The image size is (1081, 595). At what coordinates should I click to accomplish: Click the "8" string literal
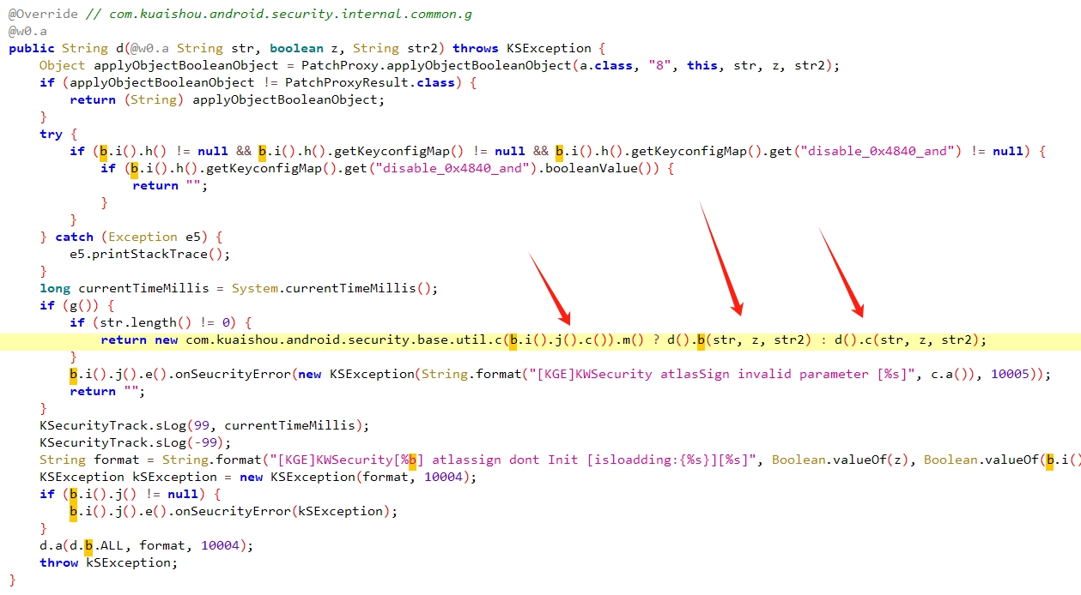pos(662,65)
